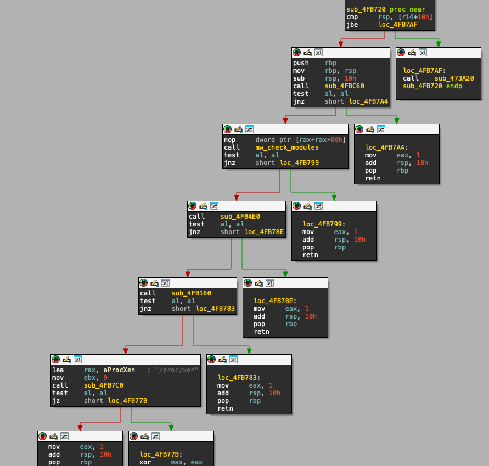Click color icon of push rbp node
489x466 pixels.
click(296, 53)
